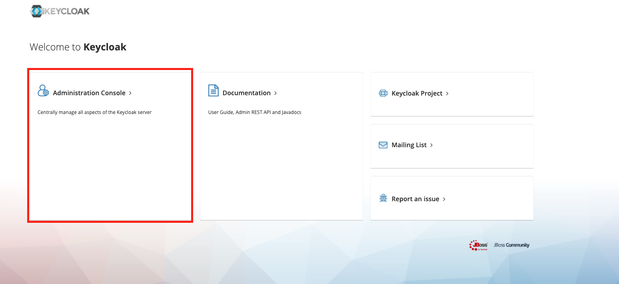Click the chevron next to Administration Console

[130, 93]
